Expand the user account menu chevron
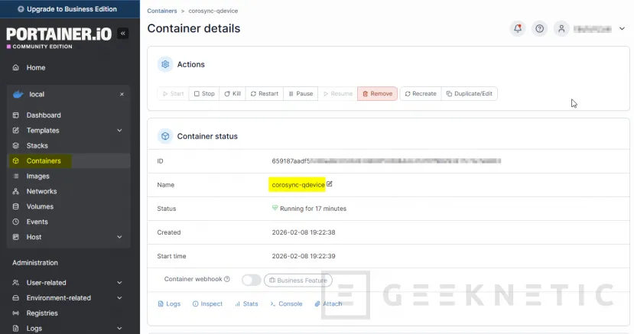 pyautogui.click(x=622, y=29)
